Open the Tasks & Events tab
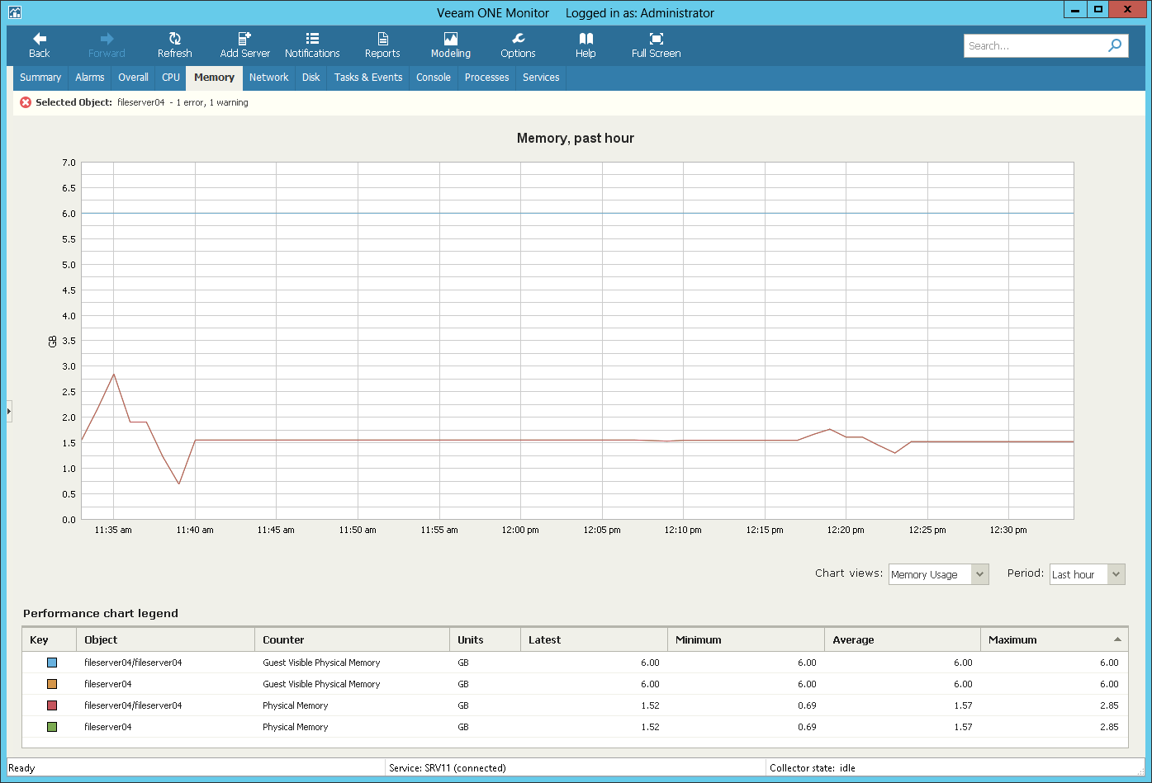1152x783 pixels. tap(368, 78)
